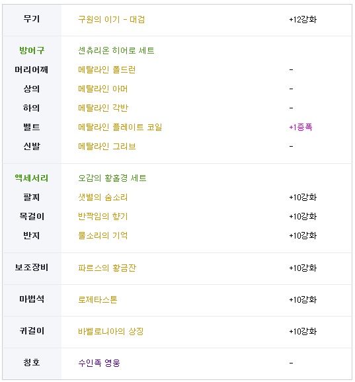The height and width of the screenshot is (382, 355).
Task: Select the 바벨로니아의 상징 earring item
Action: [110, 331]
